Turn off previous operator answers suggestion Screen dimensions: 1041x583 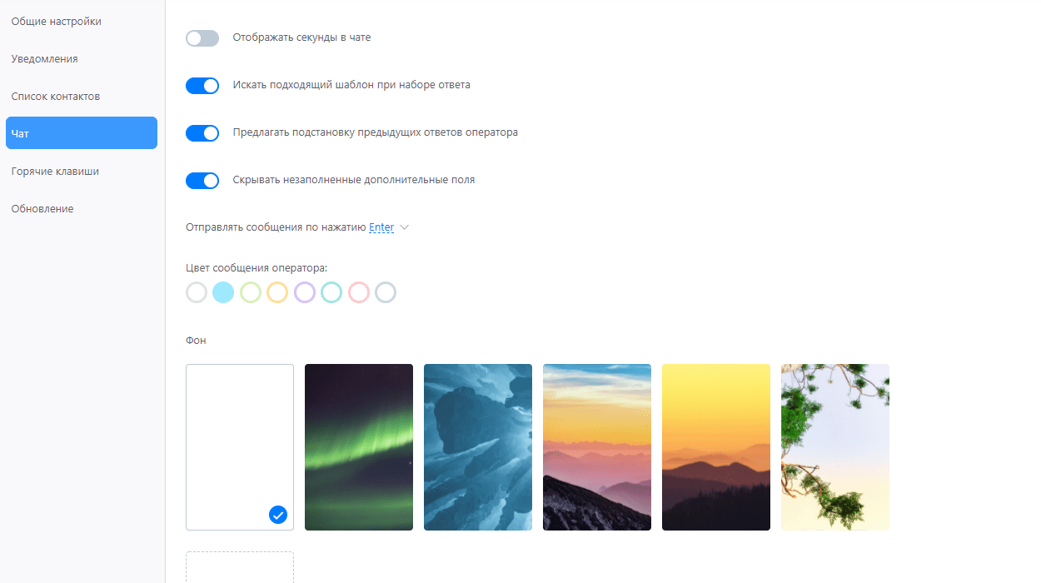click(202, 133)
